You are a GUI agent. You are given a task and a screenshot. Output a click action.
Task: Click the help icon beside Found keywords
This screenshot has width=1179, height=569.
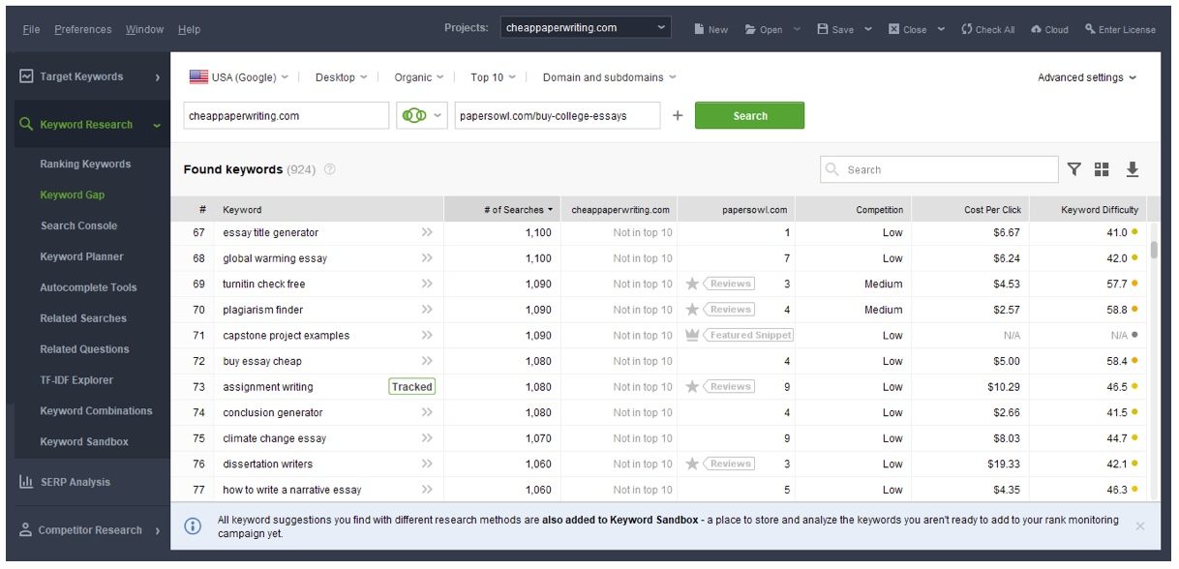click(330, 169)
